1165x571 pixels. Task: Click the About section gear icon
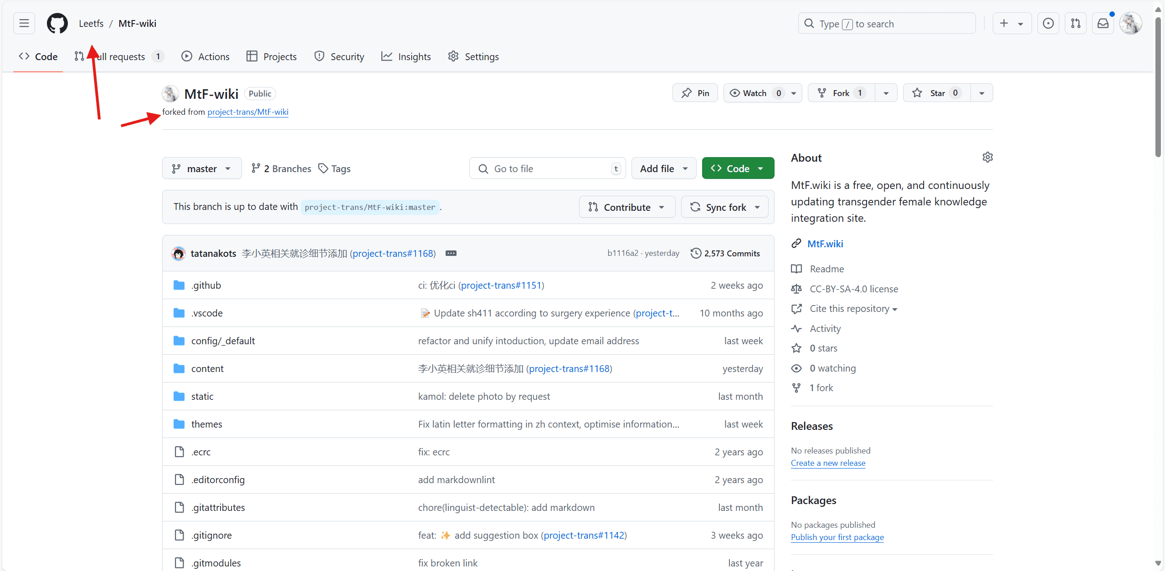(x=987, y=158)
